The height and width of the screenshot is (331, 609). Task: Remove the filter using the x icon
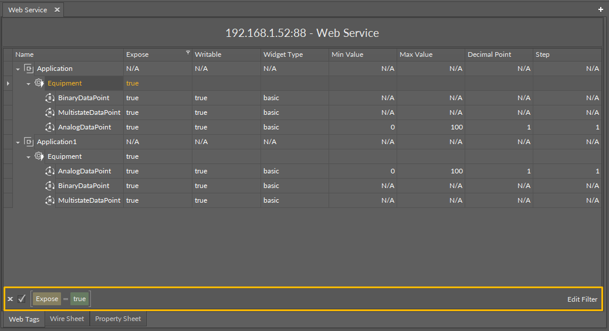click(x=10, y=299)
